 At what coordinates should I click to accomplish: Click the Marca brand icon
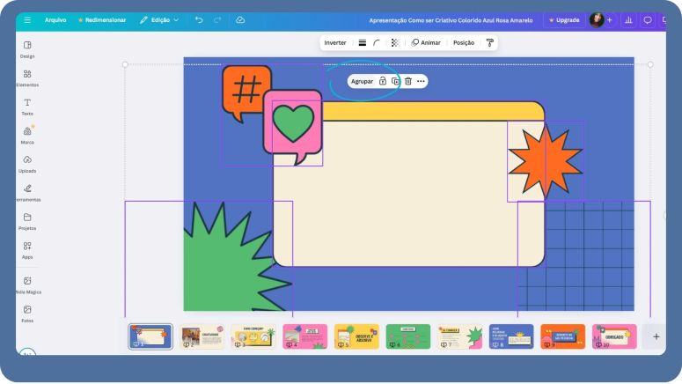(x=27, y=131)
